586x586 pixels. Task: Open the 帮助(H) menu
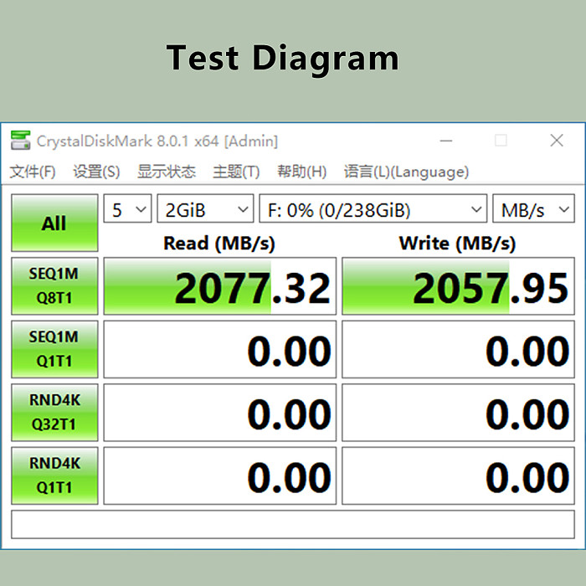pyautogui.click(x=301, y=172)
